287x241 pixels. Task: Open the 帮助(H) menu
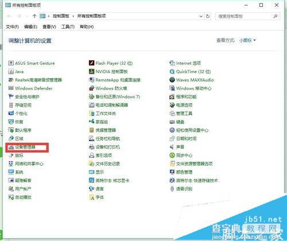coord(87,27)
